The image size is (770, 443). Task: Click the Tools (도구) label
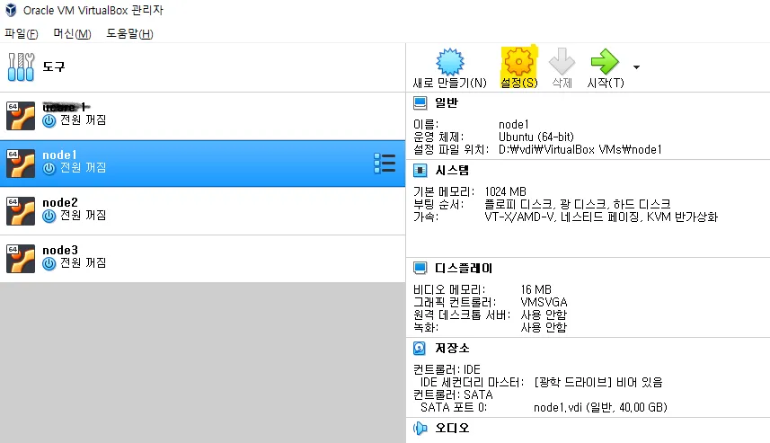pos(54,66)
